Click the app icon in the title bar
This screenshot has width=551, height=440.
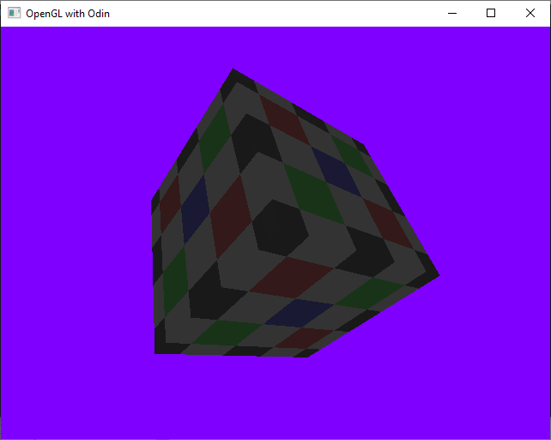[x=15, y=13]
